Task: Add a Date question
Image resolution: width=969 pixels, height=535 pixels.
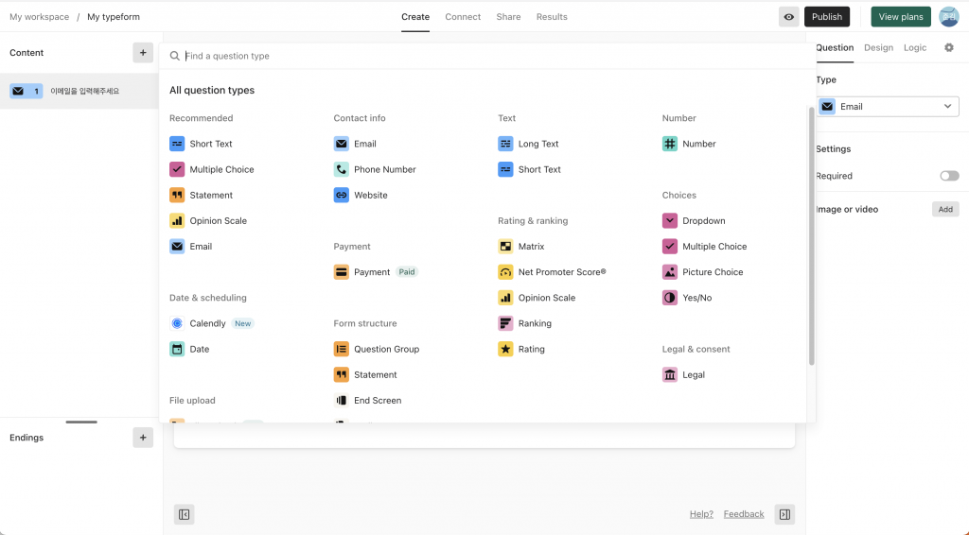Action: coord(189,349)
